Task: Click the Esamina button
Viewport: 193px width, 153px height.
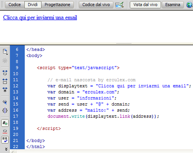Action: point(173,5)
